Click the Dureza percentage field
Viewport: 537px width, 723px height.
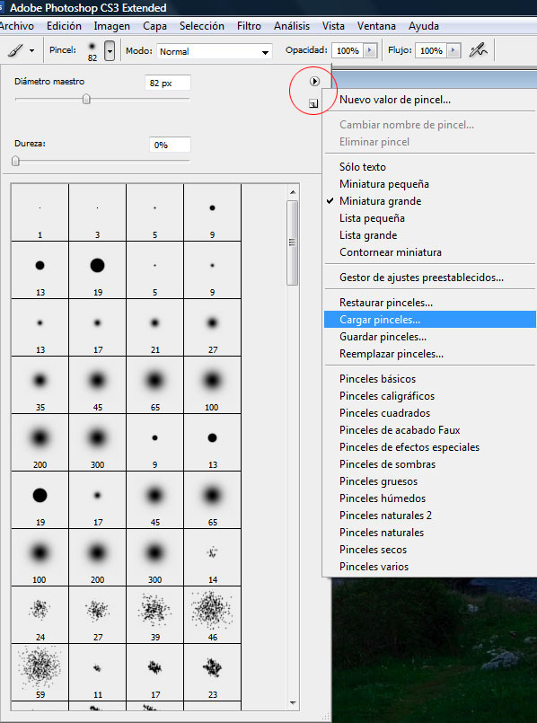[x=170, y=145]
